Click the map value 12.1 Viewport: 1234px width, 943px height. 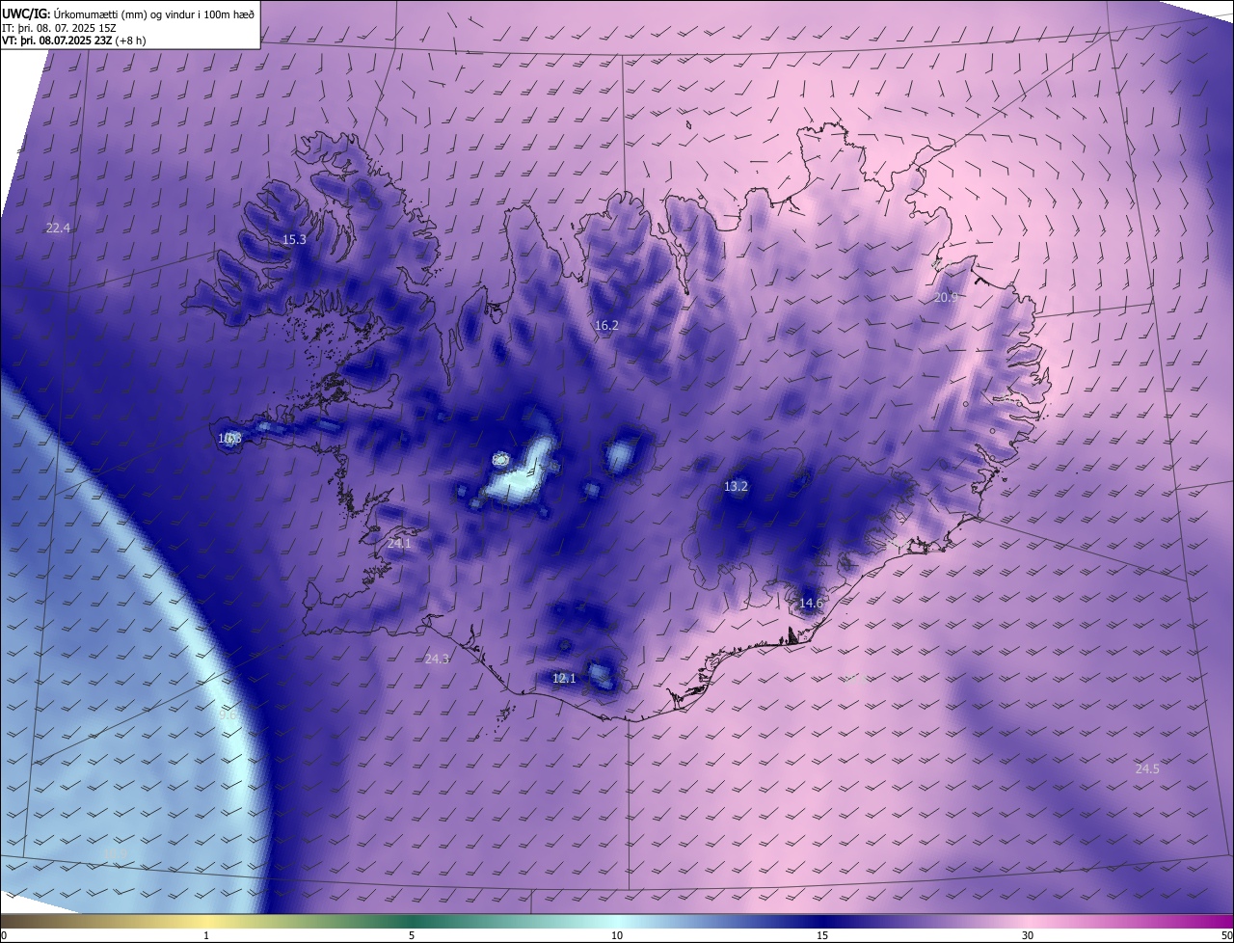click(x=564, y=679)
